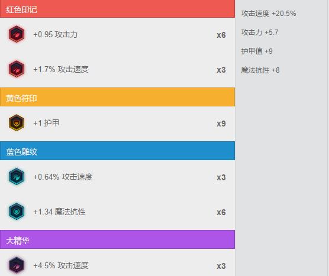Click the purple +4.5% 攻击速度 quintessence icon
The width and height of the screenshot is (329, 276).
click(17, 265)
